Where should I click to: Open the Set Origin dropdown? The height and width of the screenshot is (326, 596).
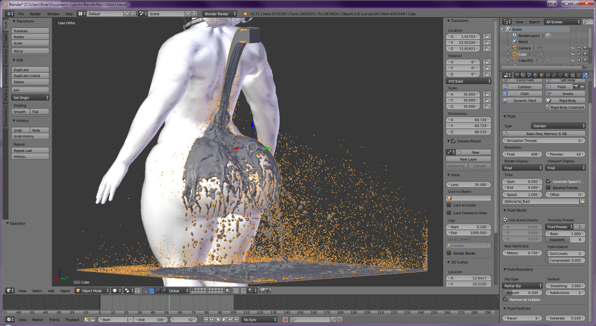coord(30,98)
